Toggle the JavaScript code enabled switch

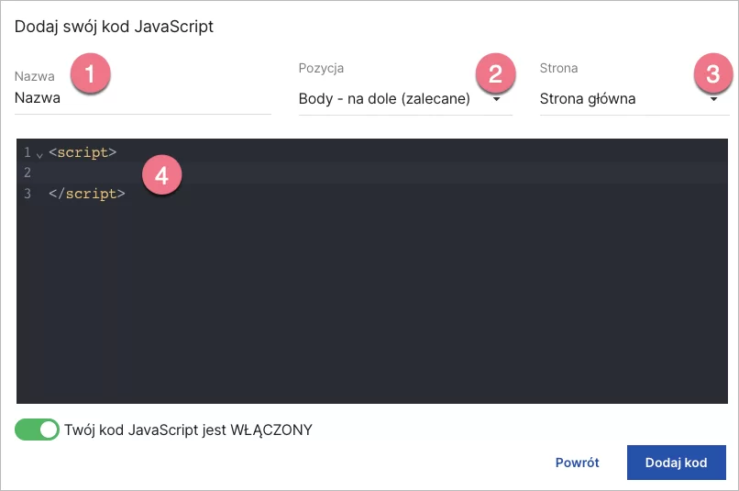[38, 430]
